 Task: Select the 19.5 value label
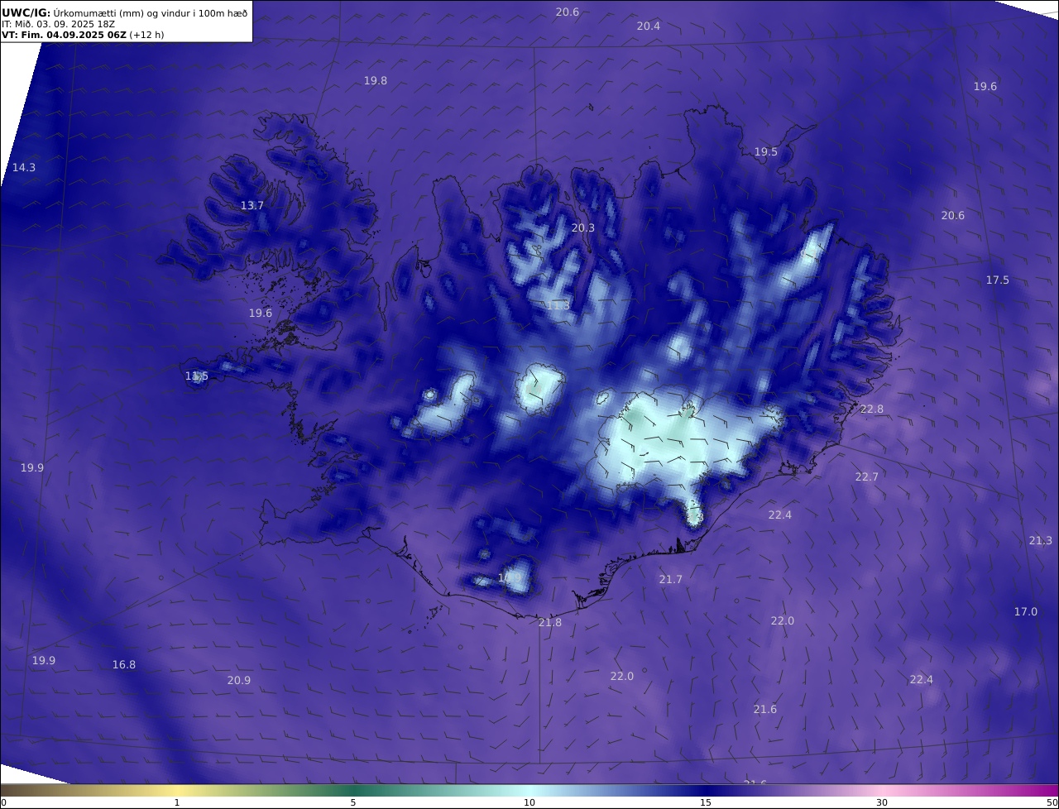[x=766, y=152]
